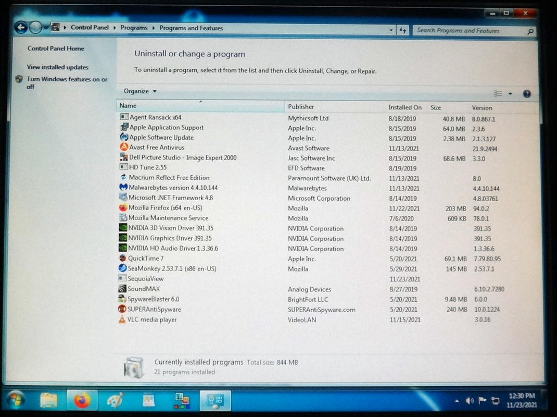Click the Apple Application Support icon
557x417 pixels.
point(124,127)
